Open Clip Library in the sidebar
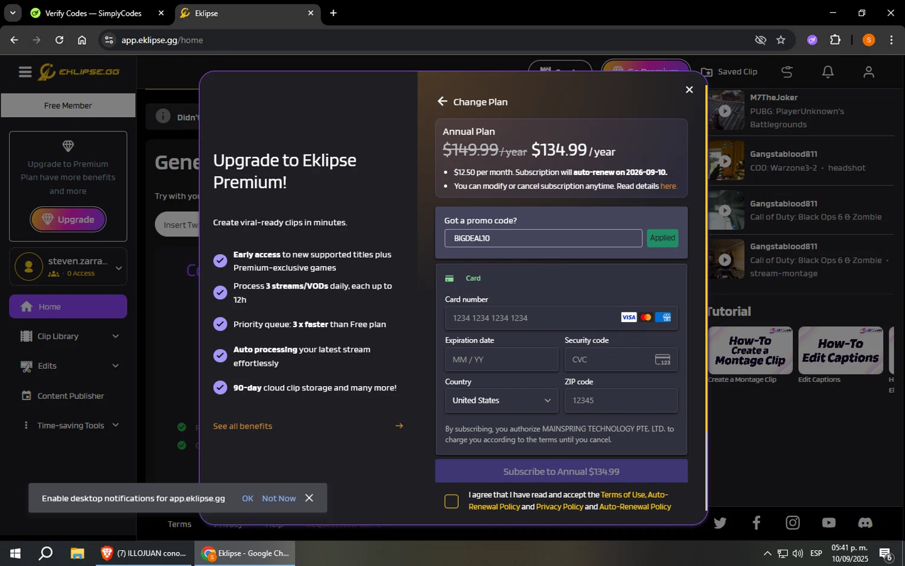 [58, 336]
